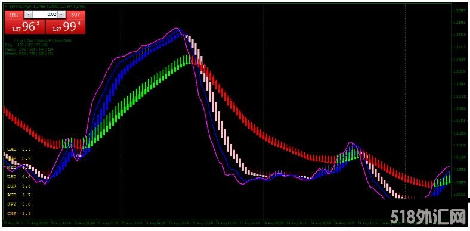Select the CHF 5.9 currency strength entry

[19, 214]
